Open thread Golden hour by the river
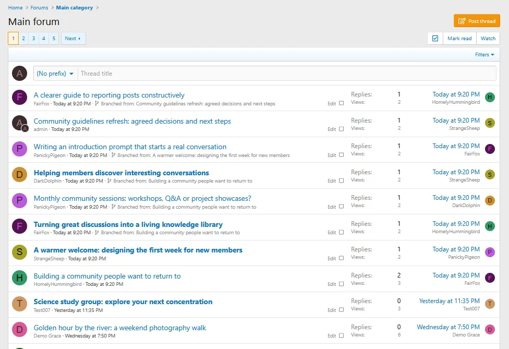 pyautogui.click(x=120, y=328)
